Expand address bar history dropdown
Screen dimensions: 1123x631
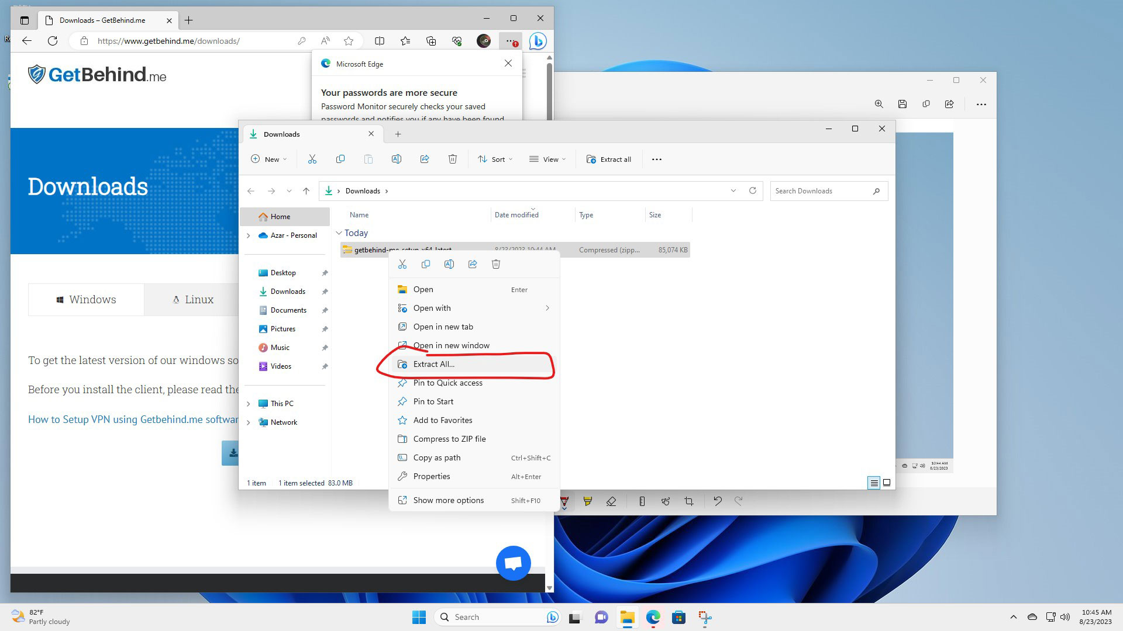pyautogui.click(x=733, y=191)
